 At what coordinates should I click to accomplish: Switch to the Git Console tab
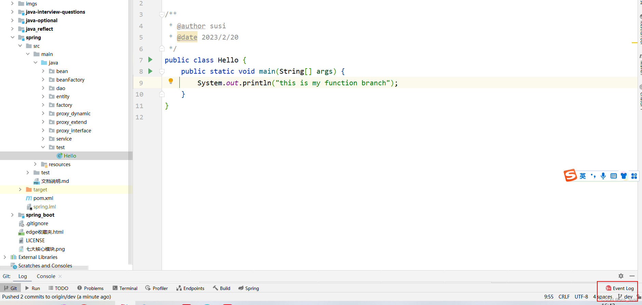pos(46,276)
